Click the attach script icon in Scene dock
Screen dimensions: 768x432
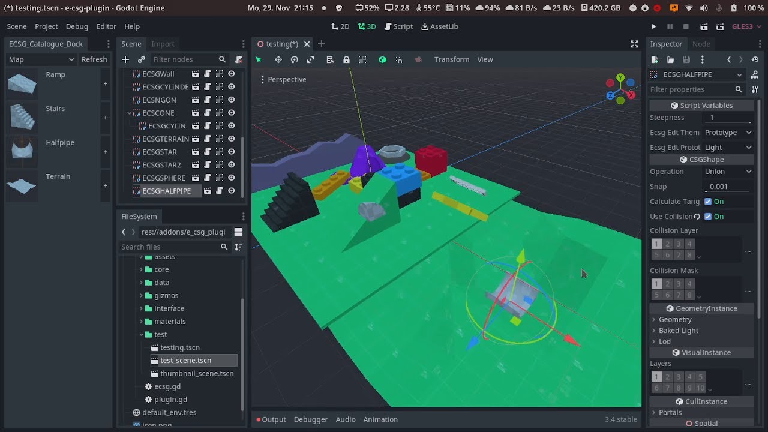238,59
